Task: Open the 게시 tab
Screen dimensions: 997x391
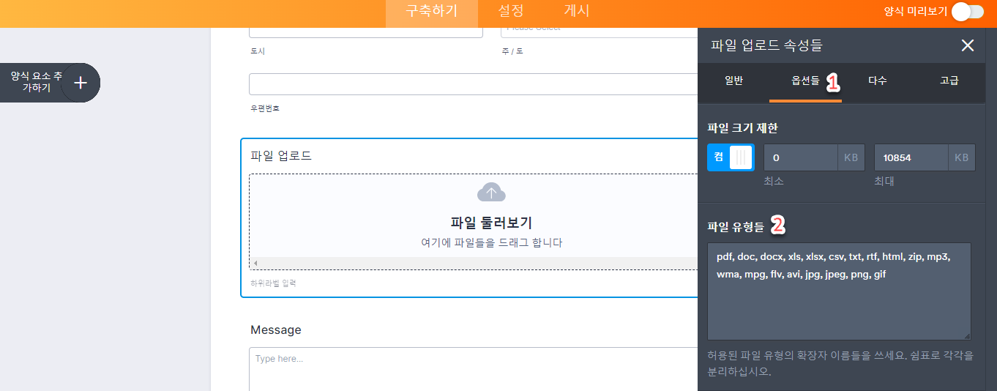Action: tap(577, 11)
